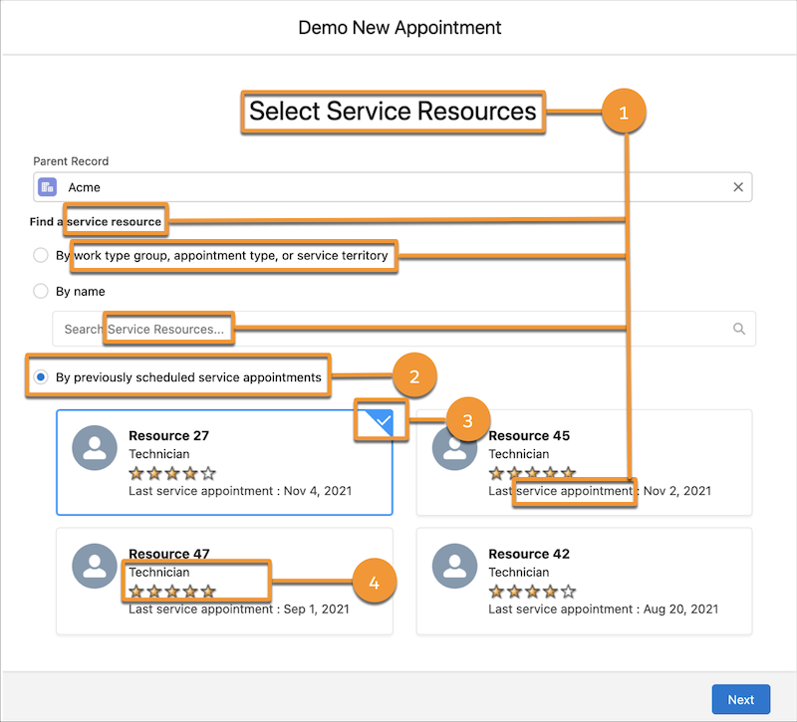The height and width of the screenshot is (722, 797).
Task: Click the blue checkmark on the selected card
Action: (x=381, y=421)
